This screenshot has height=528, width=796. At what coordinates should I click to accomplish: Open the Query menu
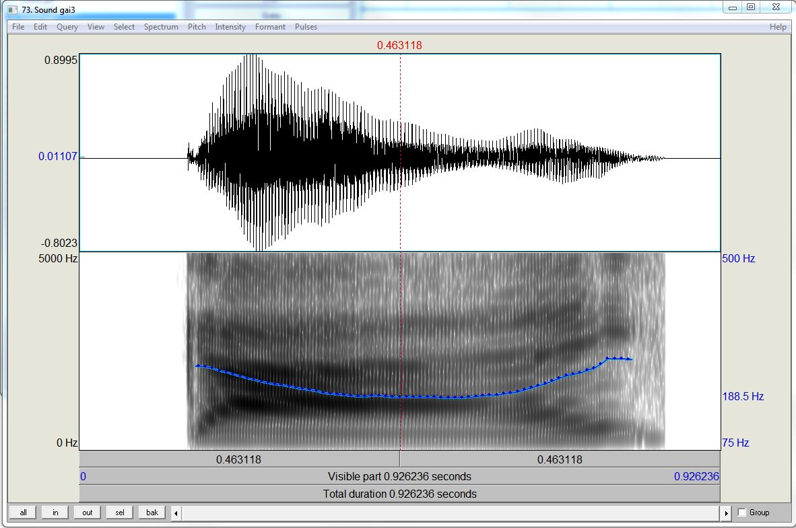(x=67, y=27)
